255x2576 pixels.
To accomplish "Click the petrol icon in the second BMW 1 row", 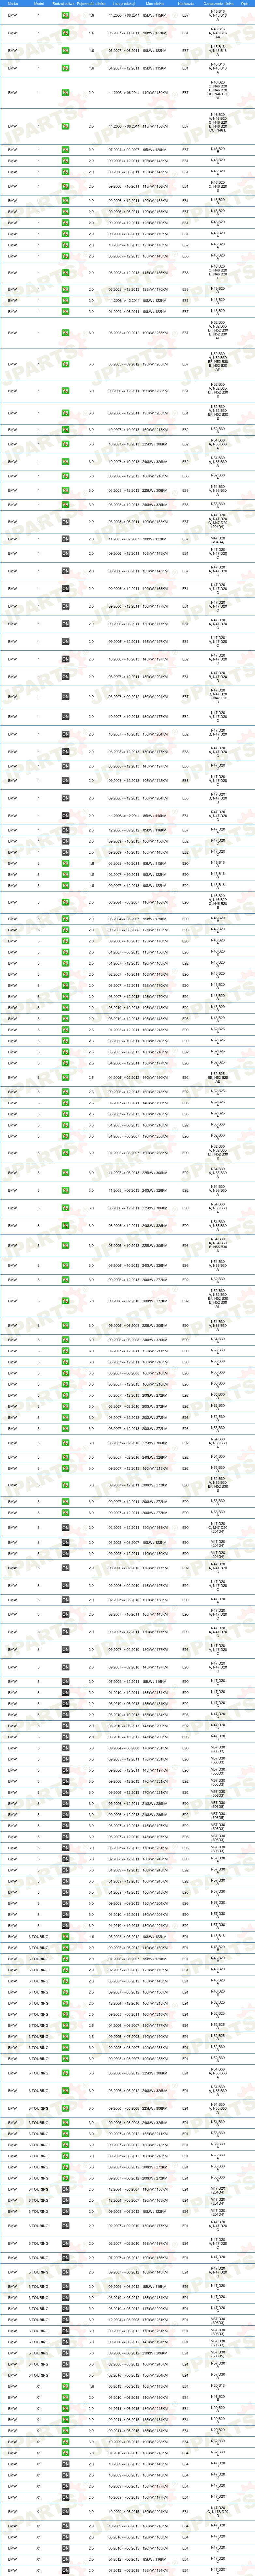I will tap(65, 33).
